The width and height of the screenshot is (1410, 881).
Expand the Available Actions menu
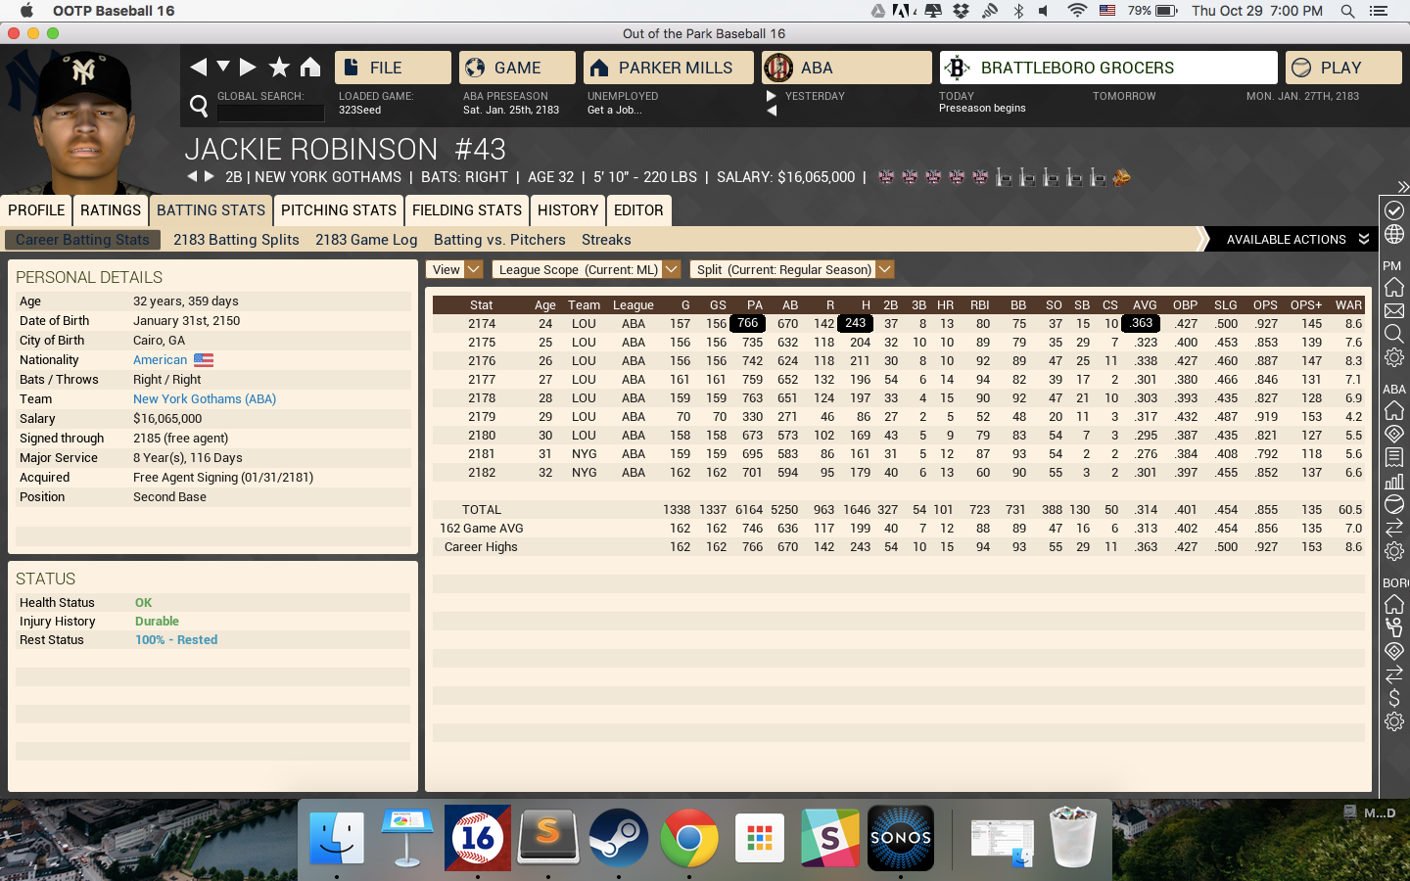(1296, 240)
